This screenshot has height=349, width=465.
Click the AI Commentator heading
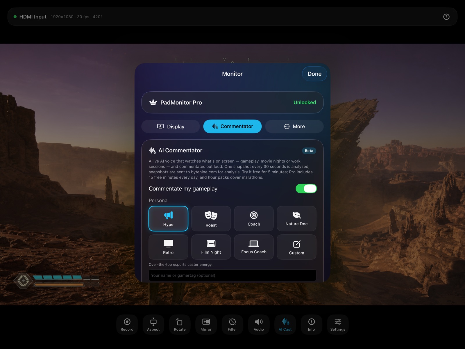coord(180,150)
